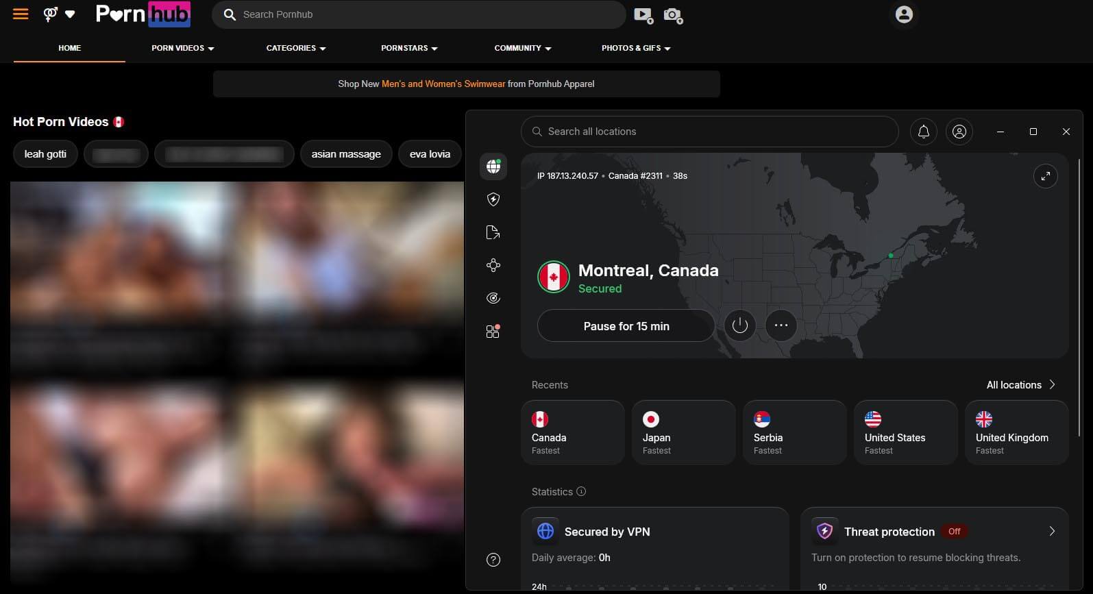Click the Daily average: 0h text
Image resolution: width=1093 pixels, height=594 pixels.
coord(571,558)
